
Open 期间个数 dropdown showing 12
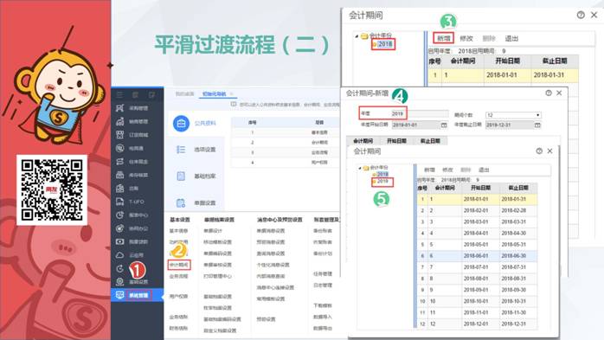point(537,115)
